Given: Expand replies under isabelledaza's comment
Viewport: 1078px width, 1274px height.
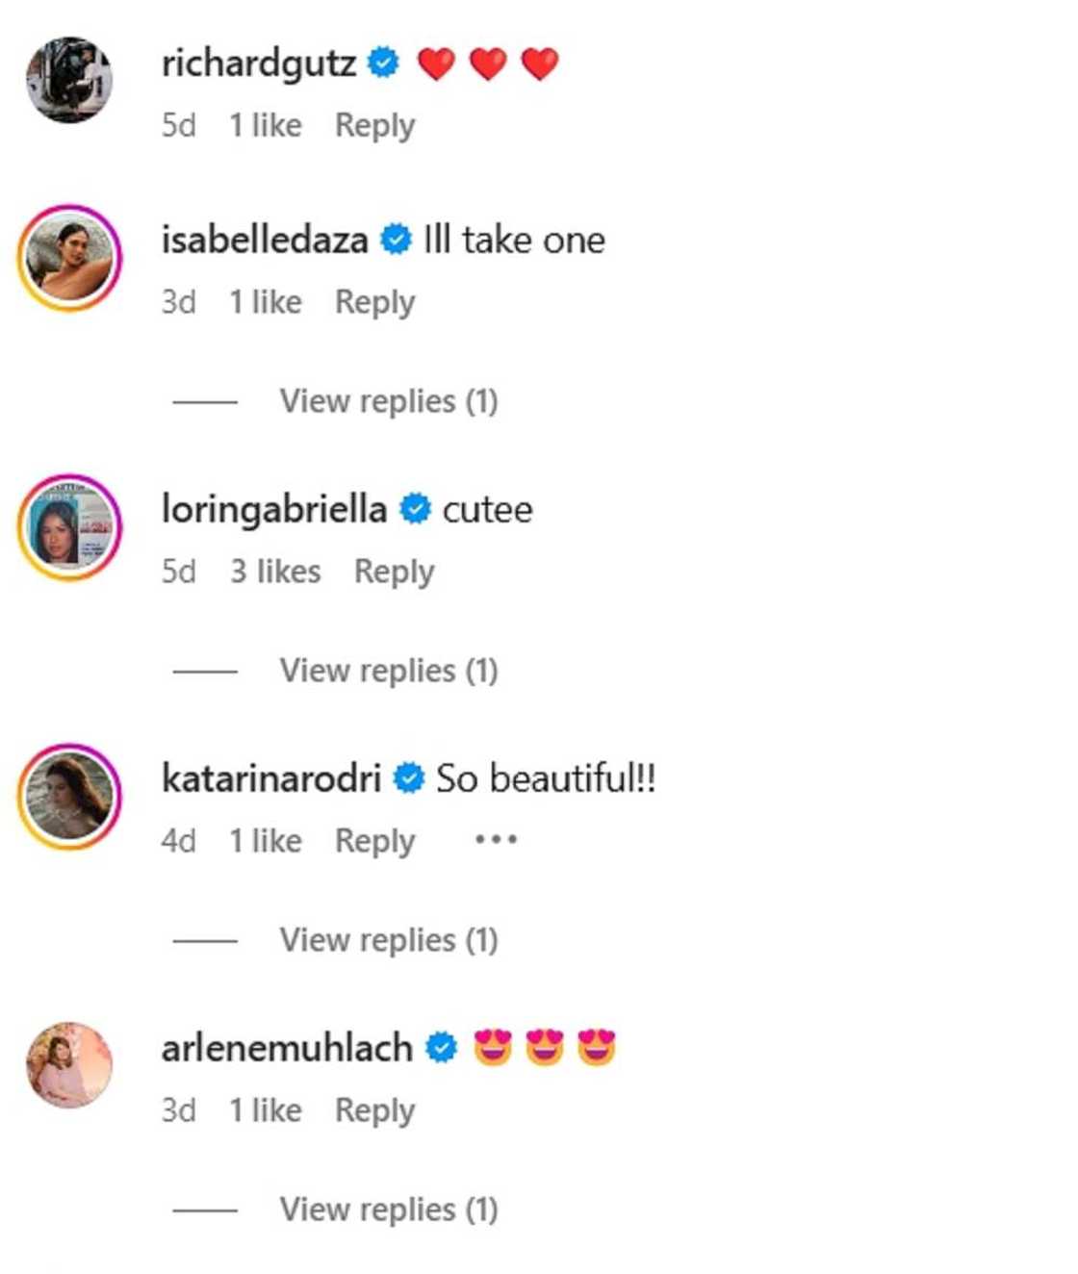Looking at the screenshot, I should click(x=388, y=401).
